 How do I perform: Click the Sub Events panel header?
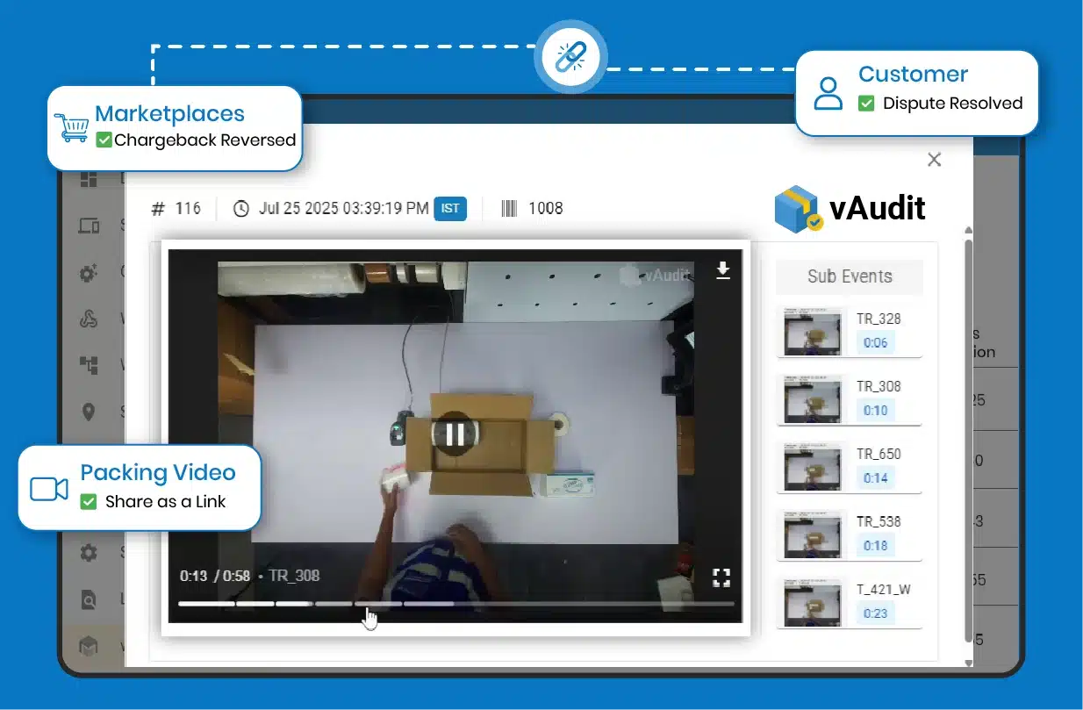[849, 276]
